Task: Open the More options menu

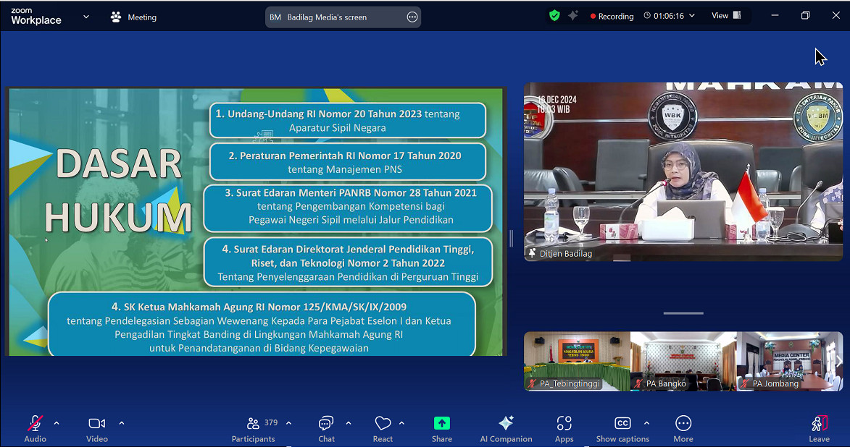Action: click(683, 424)
